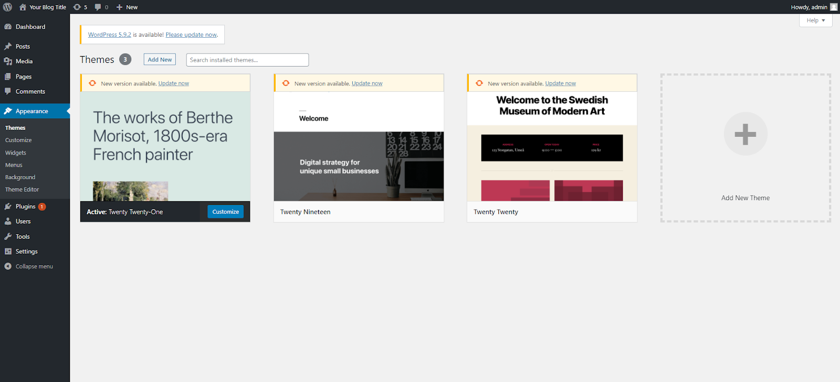Click the Collapse menu label
The height and width of the screenshot is (382, 840).
[34, 266]
